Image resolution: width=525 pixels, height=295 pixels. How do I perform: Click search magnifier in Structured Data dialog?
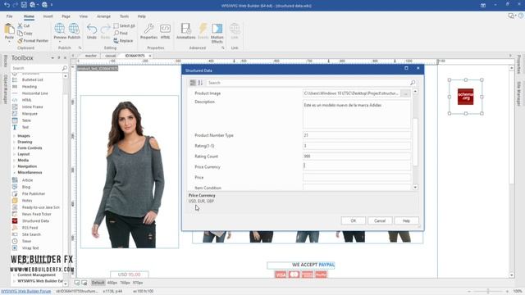pyautogui.click(x=413, y=83)
